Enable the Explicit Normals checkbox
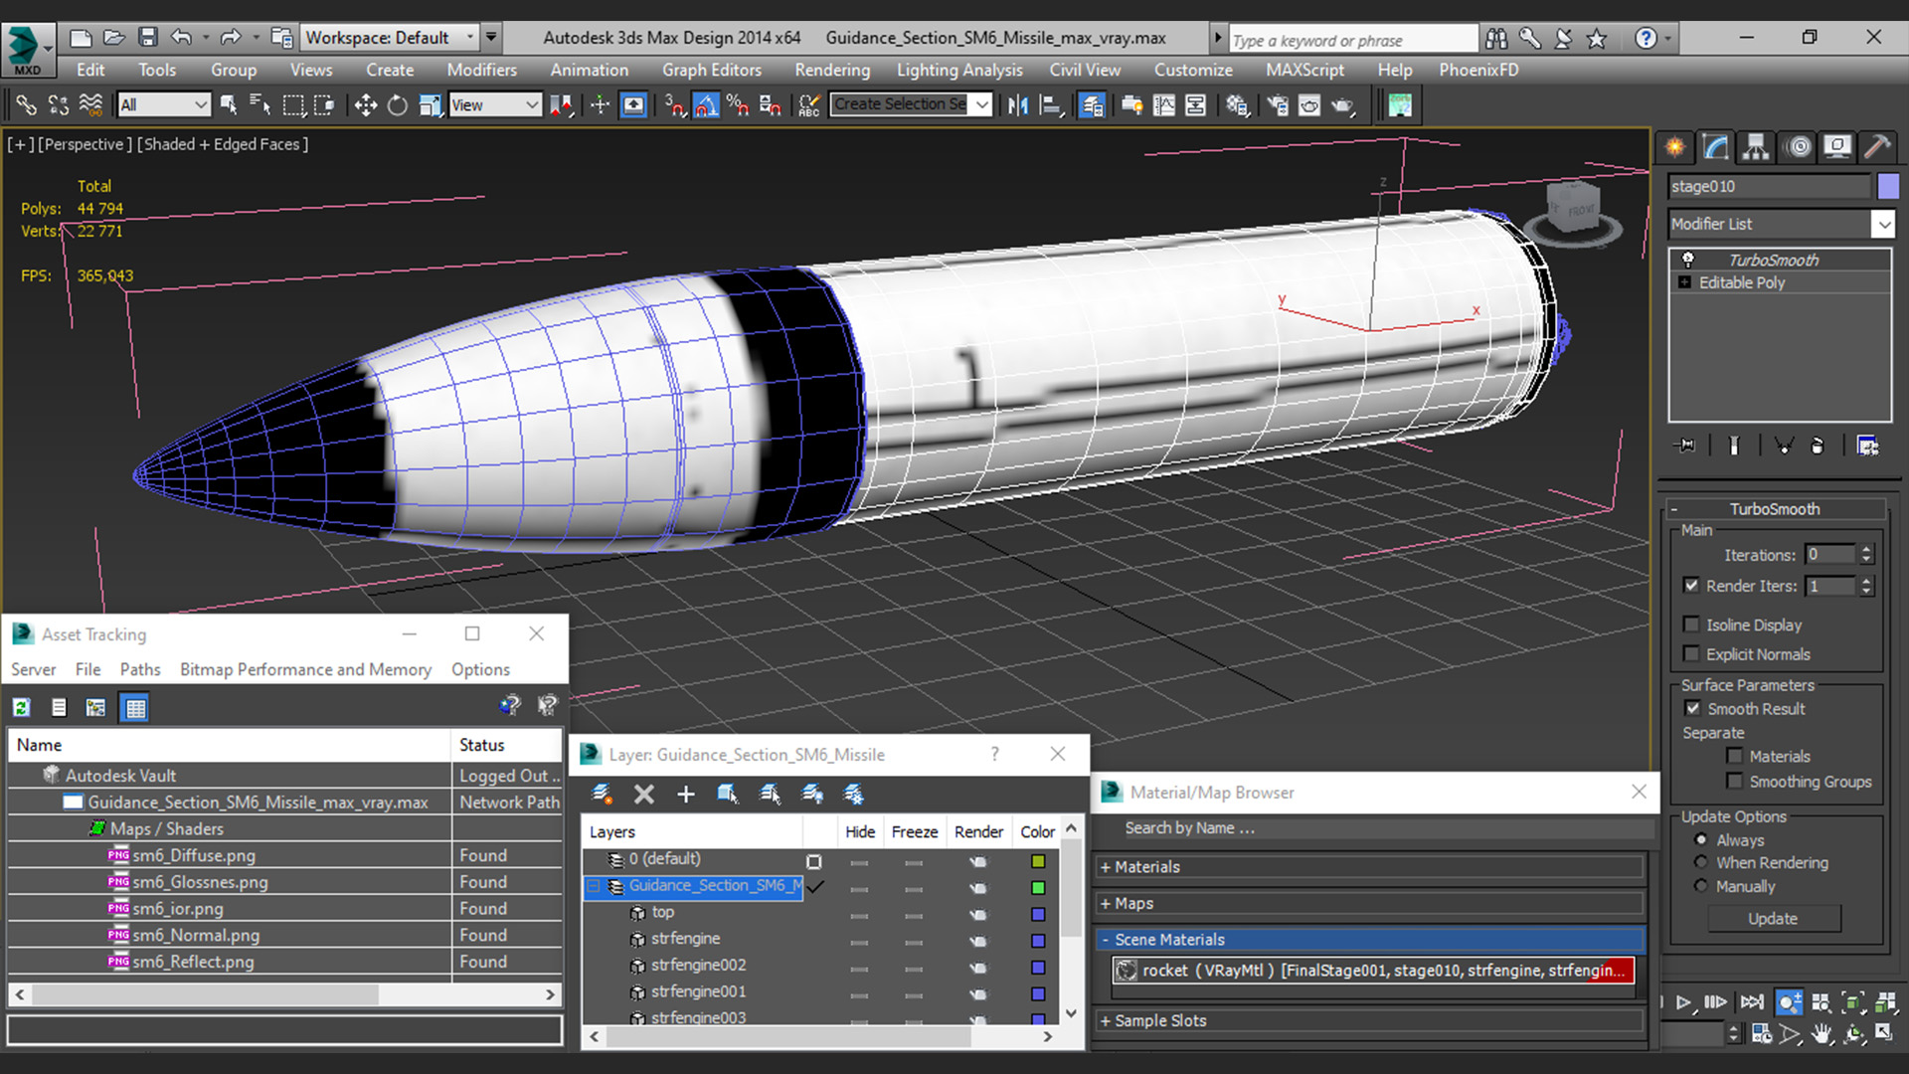 (x=1691, y=653)
